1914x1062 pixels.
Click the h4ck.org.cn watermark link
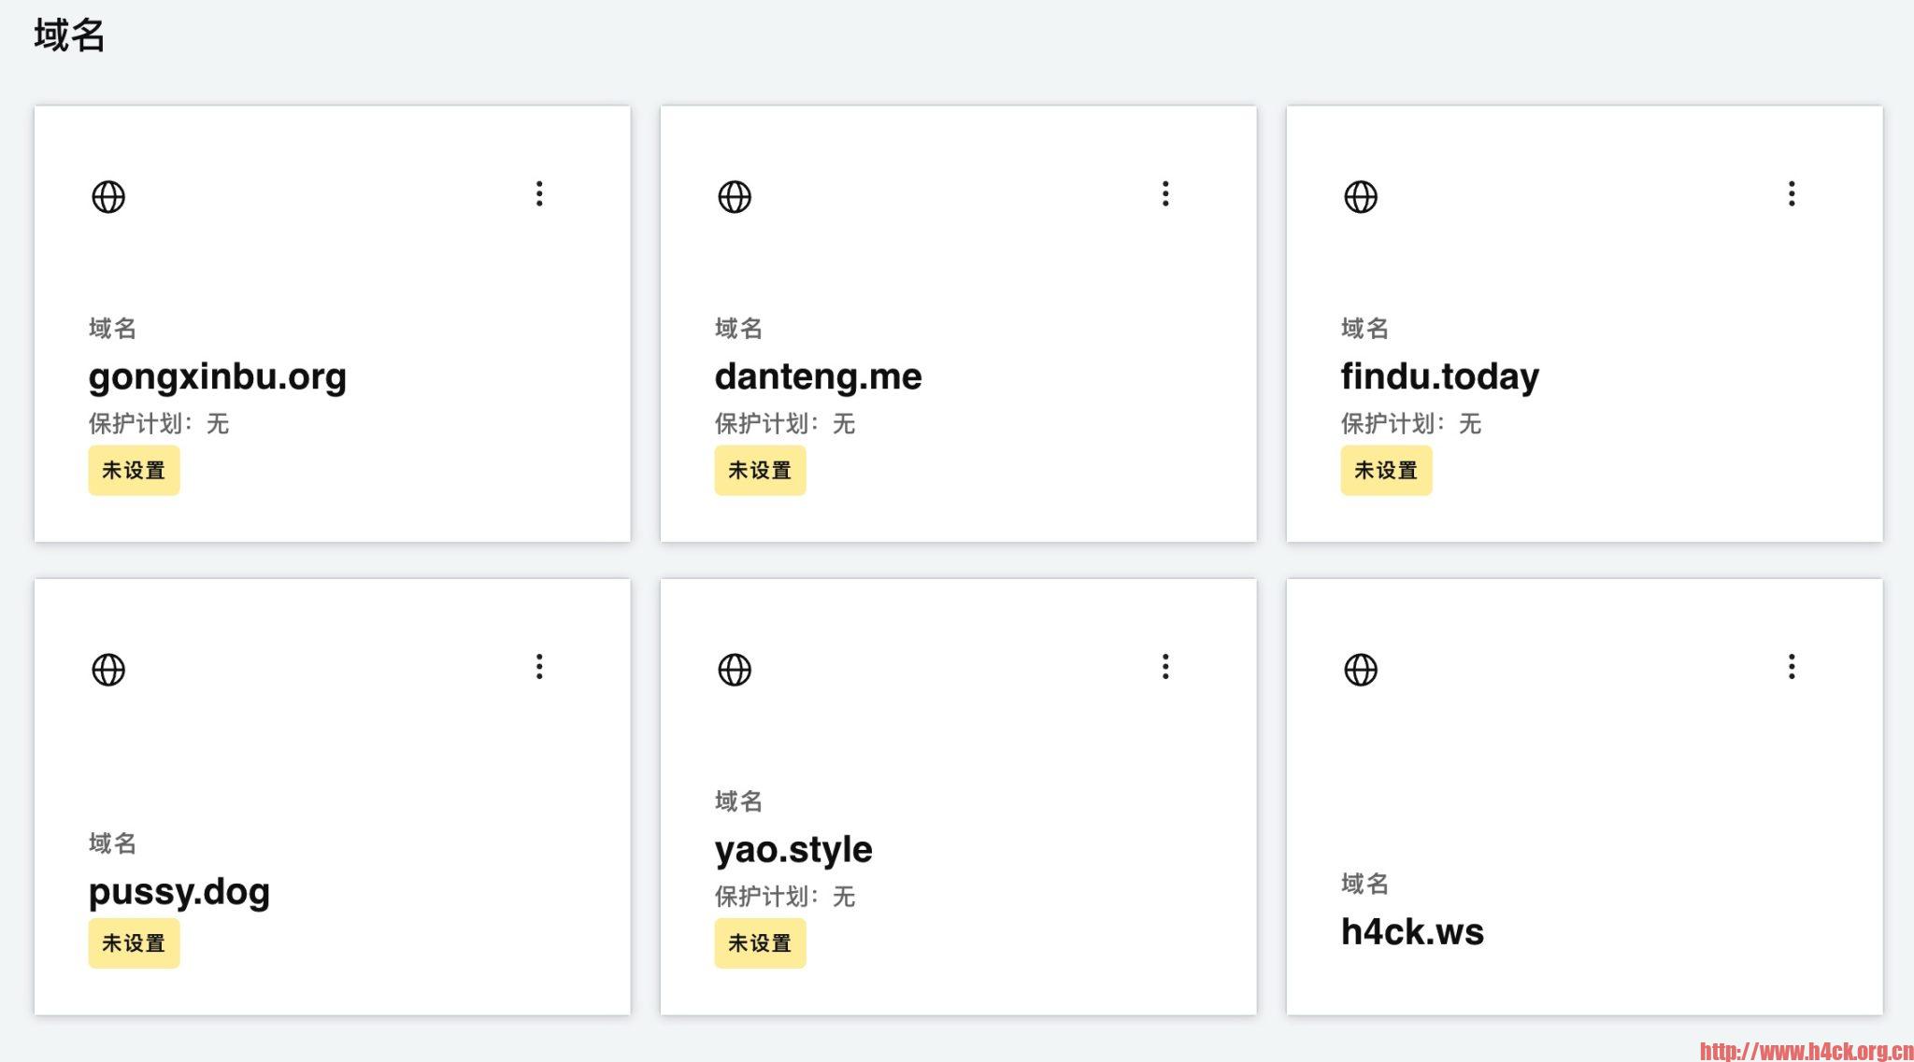point(1806,1051)
